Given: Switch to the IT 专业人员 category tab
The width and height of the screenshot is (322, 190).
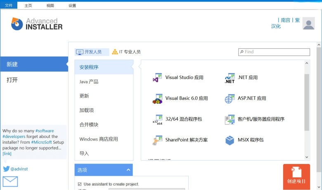Looking at the screenshot, I should tap(126, 52).
